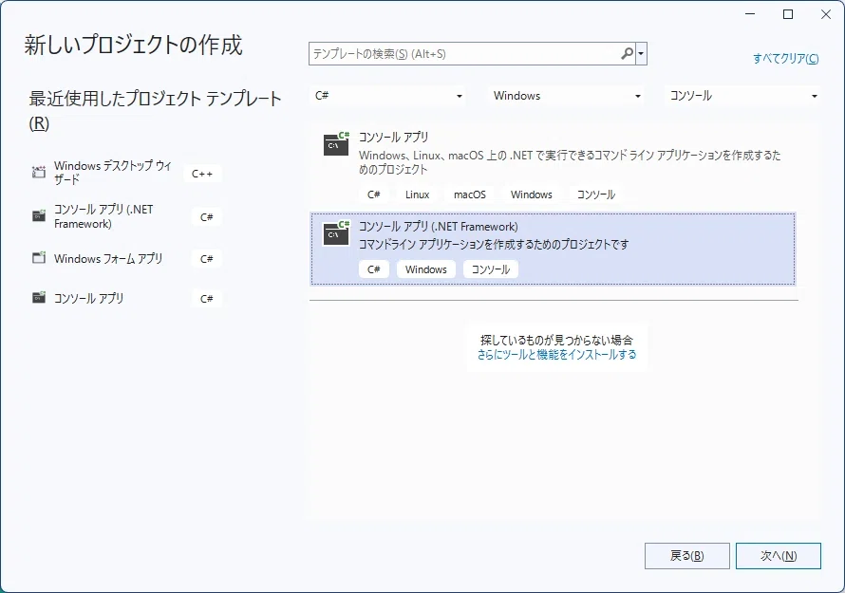Click the Windows tag beside macOS tag
Viewport: 845px width, 593px height.
click(532, 195)
